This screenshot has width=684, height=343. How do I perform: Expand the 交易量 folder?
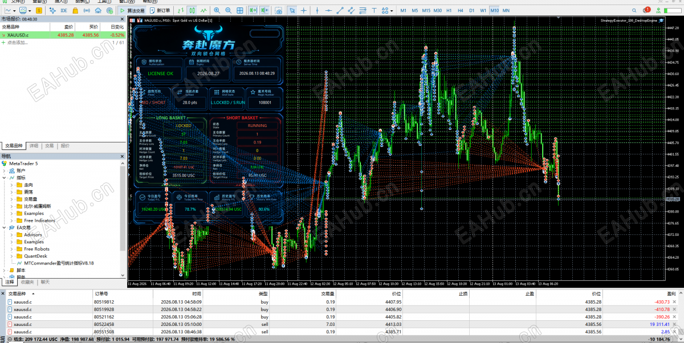(x=12, y=199)
